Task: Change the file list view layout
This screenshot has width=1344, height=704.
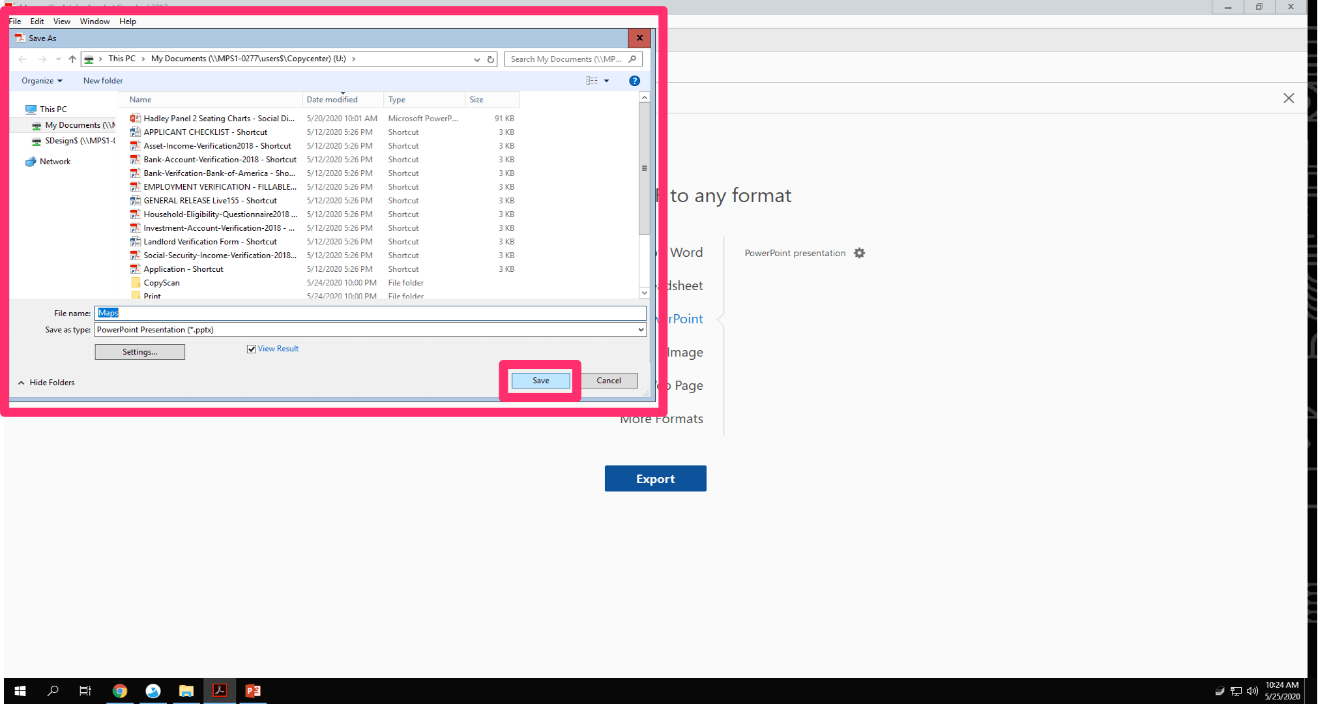Action: pos(593,80)
